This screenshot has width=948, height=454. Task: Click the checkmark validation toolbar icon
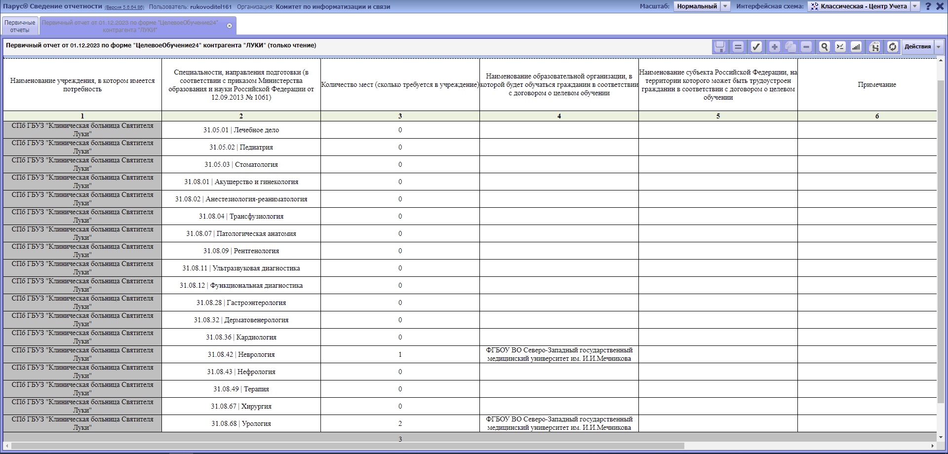point(756,47)
